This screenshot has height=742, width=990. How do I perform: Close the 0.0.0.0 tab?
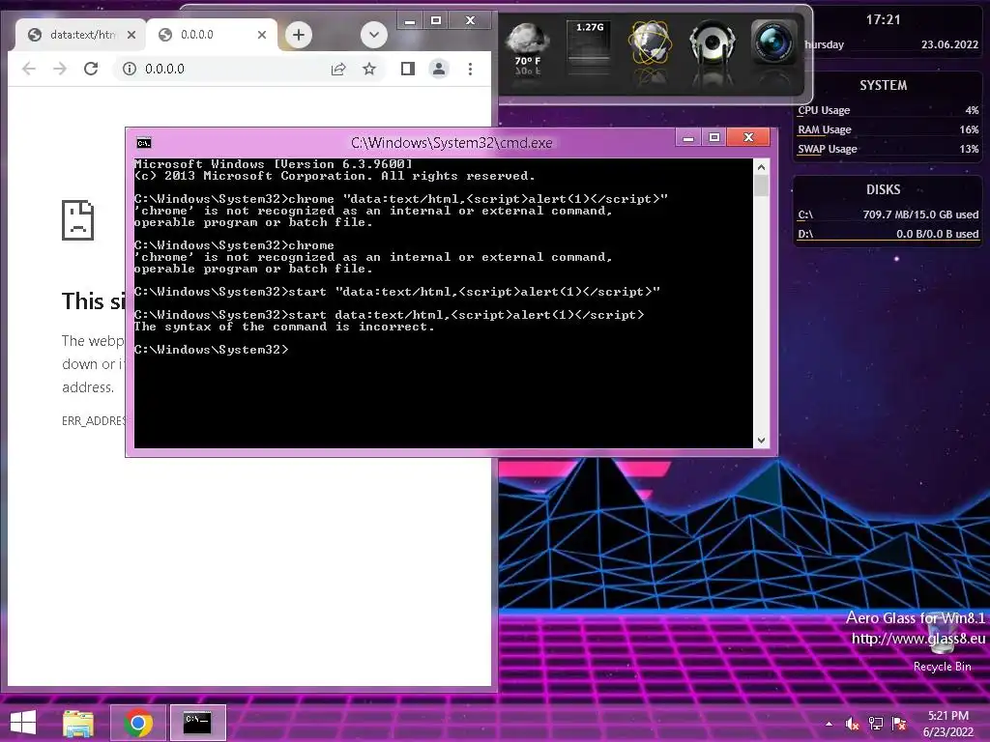pyautogui.click(x=262, y=35)
